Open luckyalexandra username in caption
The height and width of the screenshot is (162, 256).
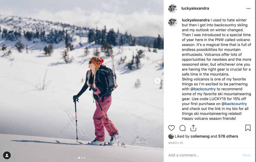pos(196,20)
